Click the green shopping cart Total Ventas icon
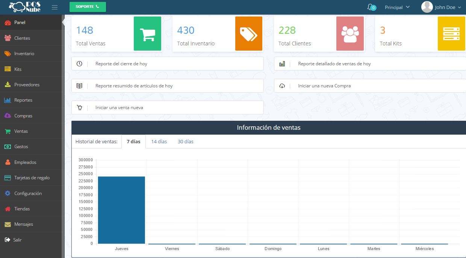Viewport: 466px width, 258px height. click(147, 34)
